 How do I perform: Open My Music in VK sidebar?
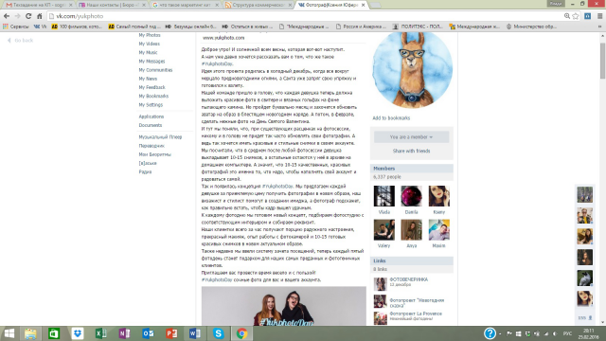pos(148,53)
